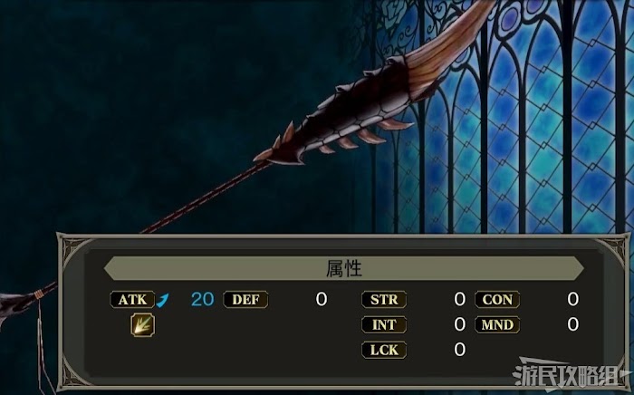
Task: Select the ATK stat label
Action: [x=132, y=300]
